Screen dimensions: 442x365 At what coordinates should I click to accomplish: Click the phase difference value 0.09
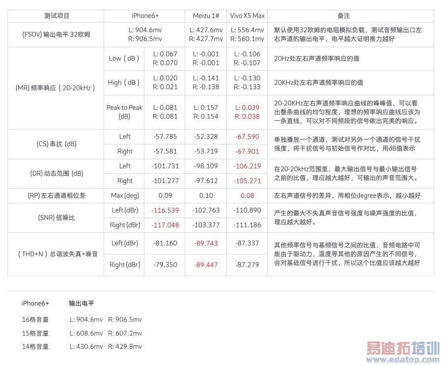[165, 196]
